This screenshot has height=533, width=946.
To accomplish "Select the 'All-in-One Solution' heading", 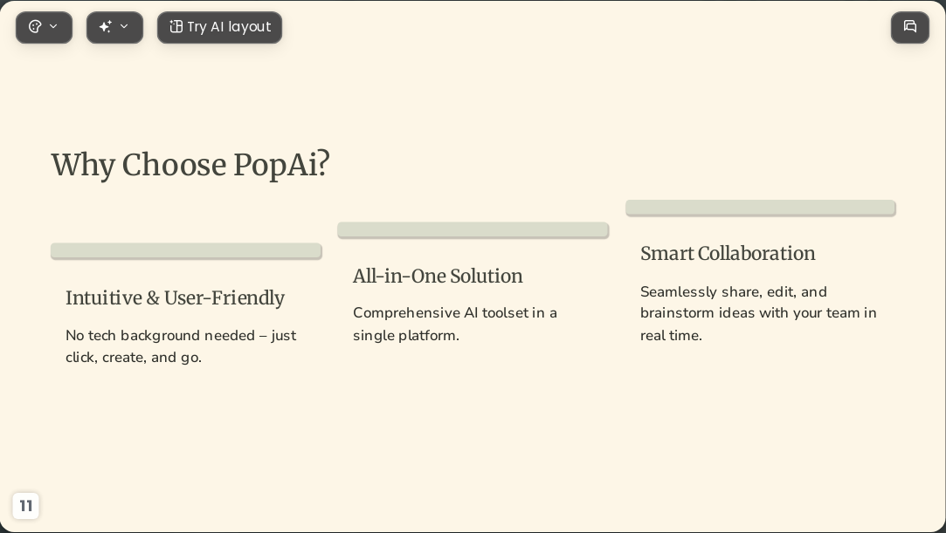I will click(438, 276).
